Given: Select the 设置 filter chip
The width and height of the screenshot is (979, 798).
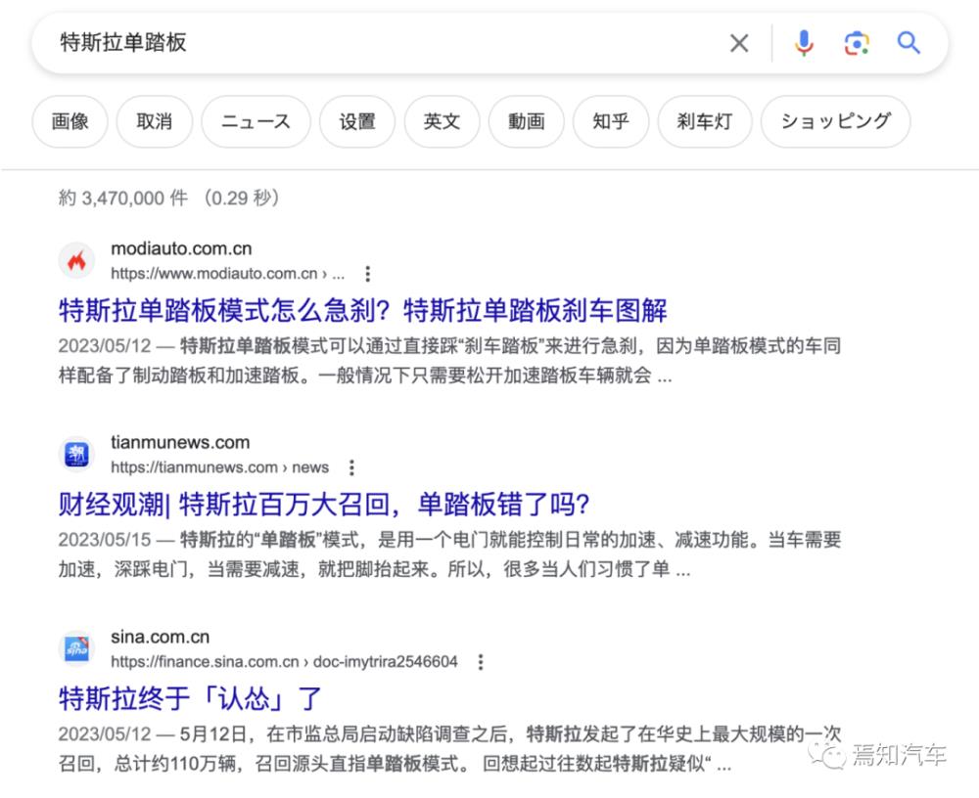Looking at the screenshot, I should [357, 121].
